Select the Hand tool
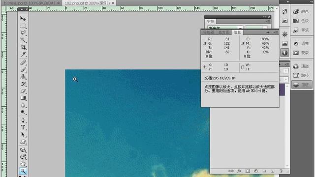The width and height of the screenshot is (315, 177). pos(23,164)
